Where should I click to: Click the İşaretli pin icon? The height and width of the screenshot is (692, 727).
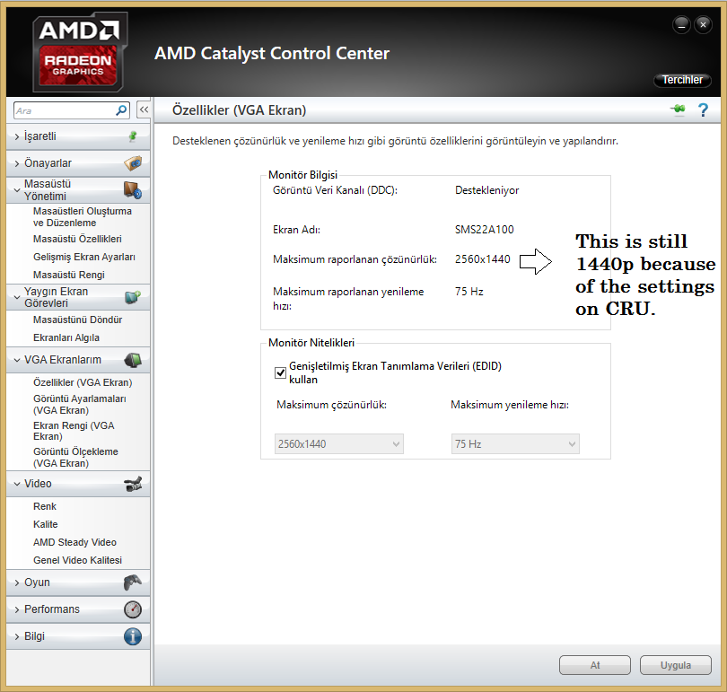tap(133, 136)
